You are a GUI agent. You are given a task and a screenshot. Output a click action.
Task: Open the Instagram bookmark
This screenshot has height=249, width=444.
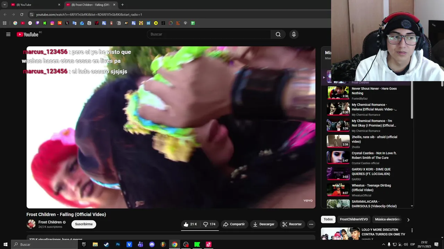(x=52, y=23)
